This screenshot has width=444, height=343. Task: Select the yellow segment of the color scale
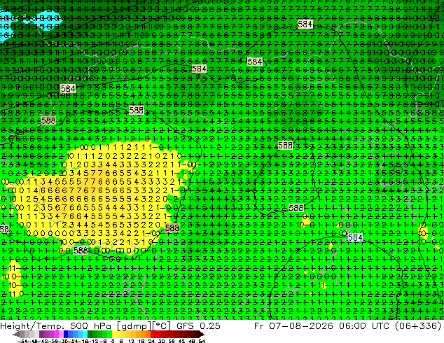pos(114,335)
